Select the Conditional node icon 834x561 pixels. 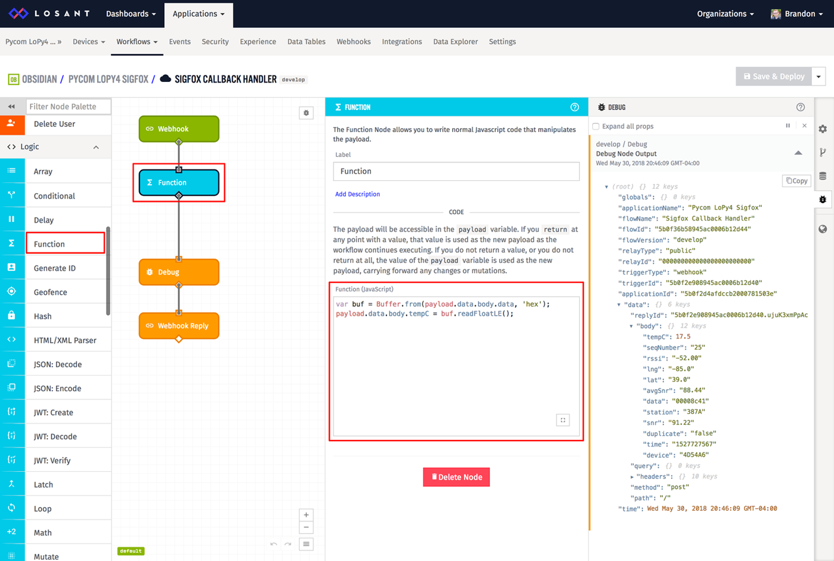tap(11, 195)
